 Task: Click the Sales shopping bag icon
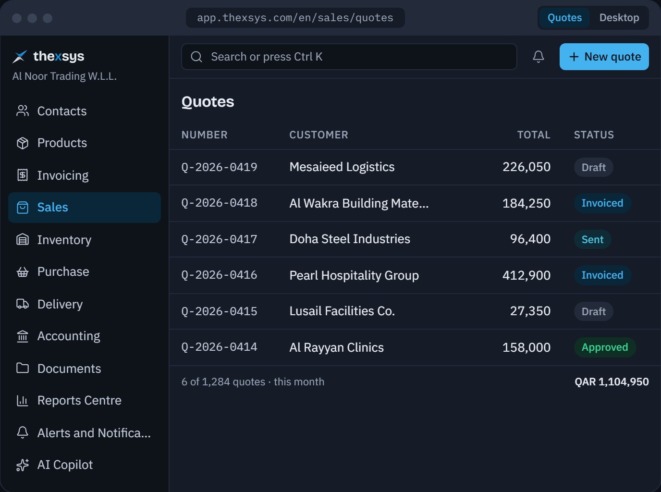(x=23, y=208)
